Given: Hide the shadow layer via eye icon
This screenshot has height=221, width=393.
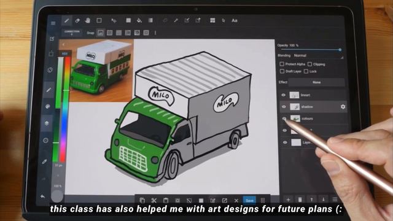Looking at the screenshot, I should click(284, 107).
